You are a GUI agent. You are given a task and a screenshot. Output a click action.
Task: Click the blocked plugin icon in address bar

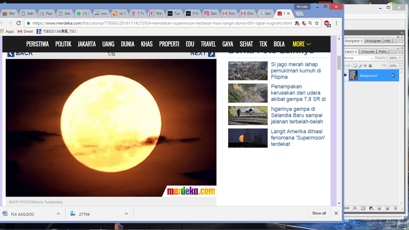(x=297, y=23)
